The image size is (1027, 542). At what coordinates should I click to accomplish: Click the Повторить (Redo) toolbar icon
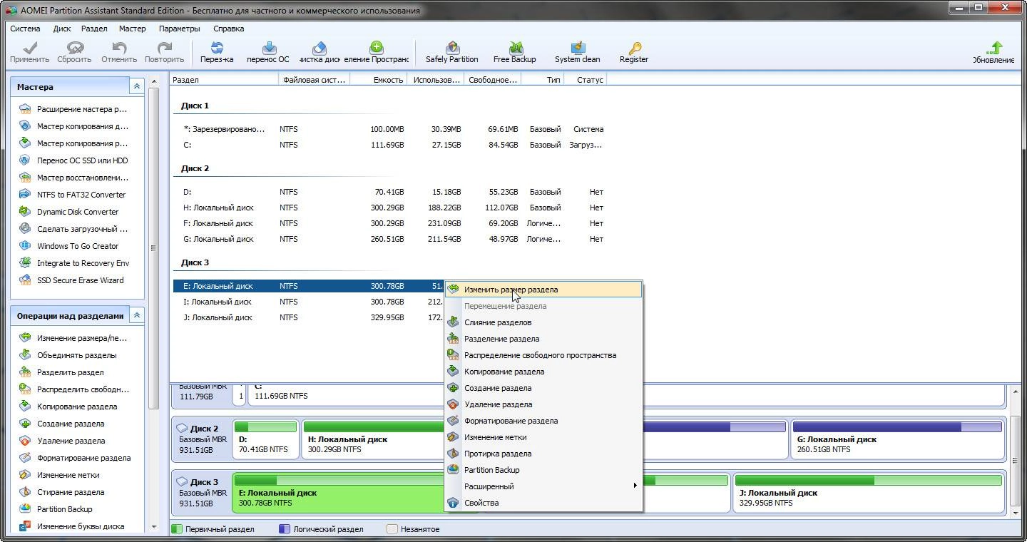coord(164,48)
